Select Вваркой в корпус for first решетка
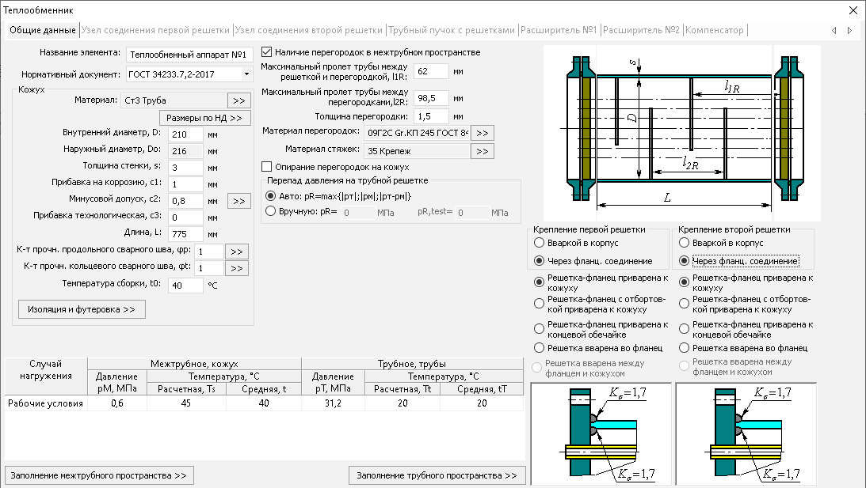 click(539, 243)
